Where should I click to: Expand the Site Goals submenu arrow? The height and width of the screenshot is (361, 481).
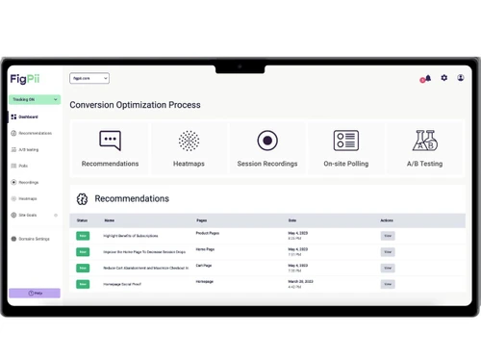pyautogui.click(x=56, y=215)
